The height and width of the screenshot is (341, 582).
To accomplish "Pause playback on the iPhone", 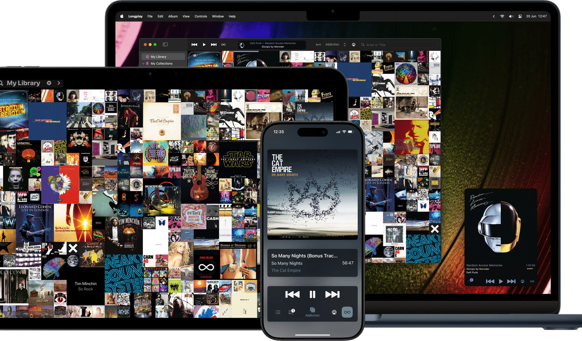I will click(313, 294).
